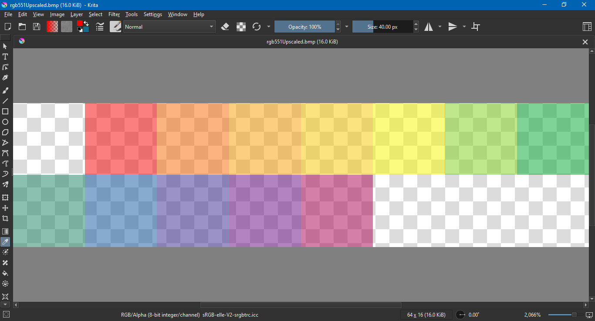
Task: Select the Move layer tool
Action: point(5,208)
